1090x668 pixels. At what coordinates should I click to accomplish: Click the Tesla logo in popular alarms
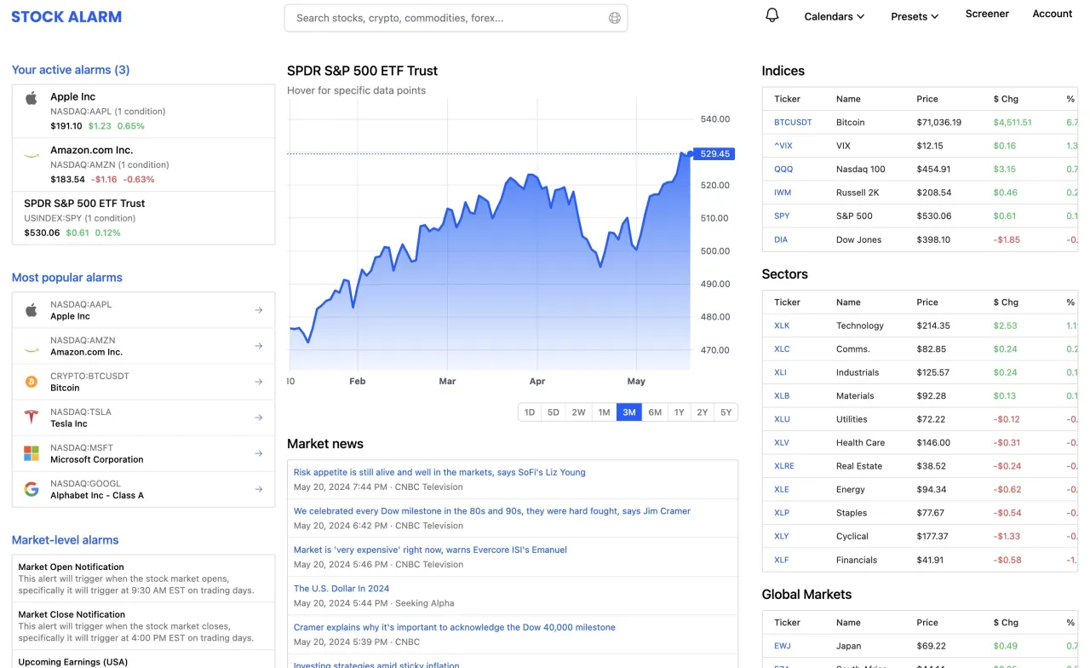pyautogui.click(x=32, y=417)
